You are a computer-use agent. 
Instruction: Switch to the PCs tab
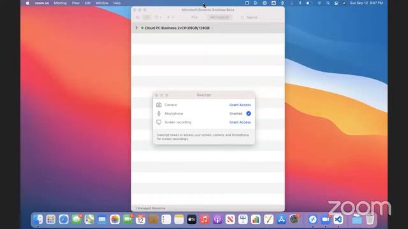tap(194, 17)
